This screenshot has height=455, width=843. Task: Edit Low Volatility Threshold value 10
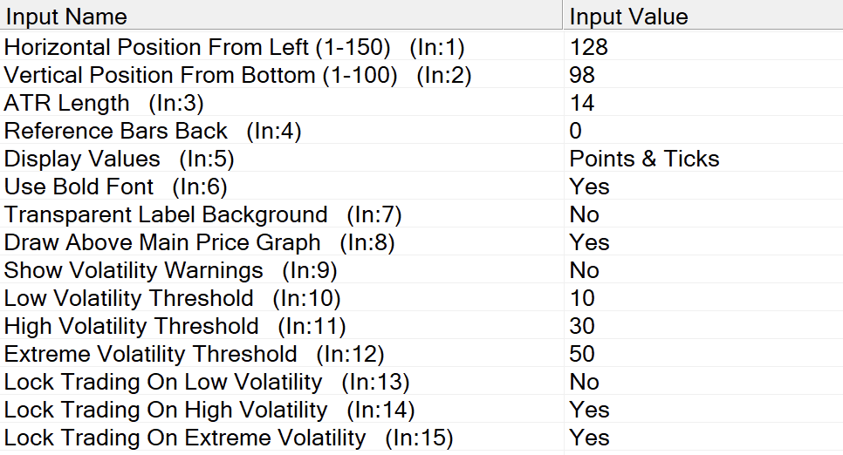pyautogui.click(x=582, y=298)
